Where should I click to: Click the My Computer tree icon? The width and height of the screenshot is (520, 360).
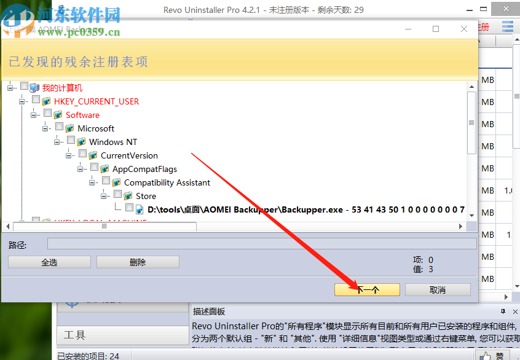tap(34, 88)
